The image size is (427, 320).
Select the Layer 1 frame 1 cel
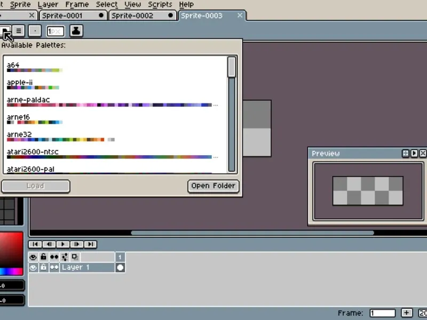[120, 268]
